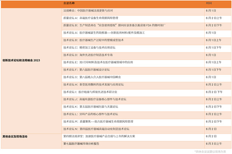Click the 时间 column header
Screen dimensions: 232x154
click(x=209, y=3)
